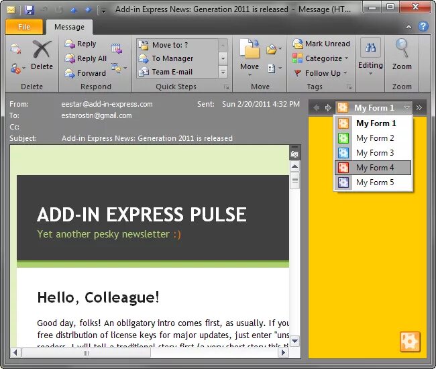Click the Save icon in quick access toolbar
Viewport: 436px width, 369px height.
30,10
